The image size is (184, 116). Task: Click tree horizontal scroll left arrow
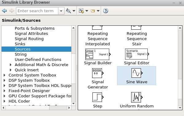[x=3, y=108]
